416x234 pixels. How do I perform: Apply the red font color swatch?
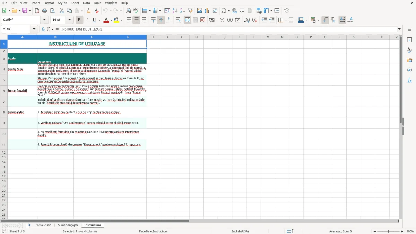[x=106, y=20]
